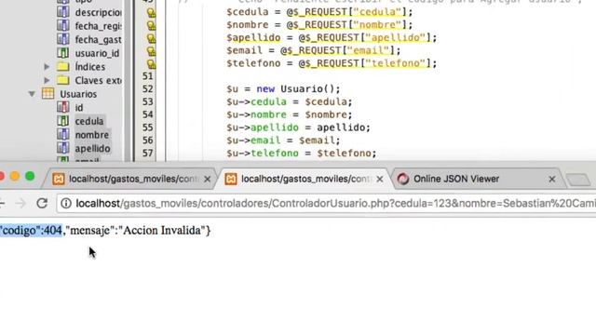
Task: Select the Claves folder icon
Action: (62, 81)
